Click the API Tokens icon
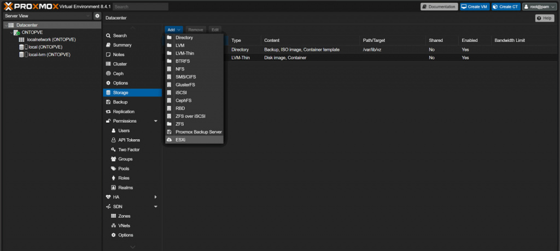The height and width of the screenshot is (251, 560). tap(114, 140)
